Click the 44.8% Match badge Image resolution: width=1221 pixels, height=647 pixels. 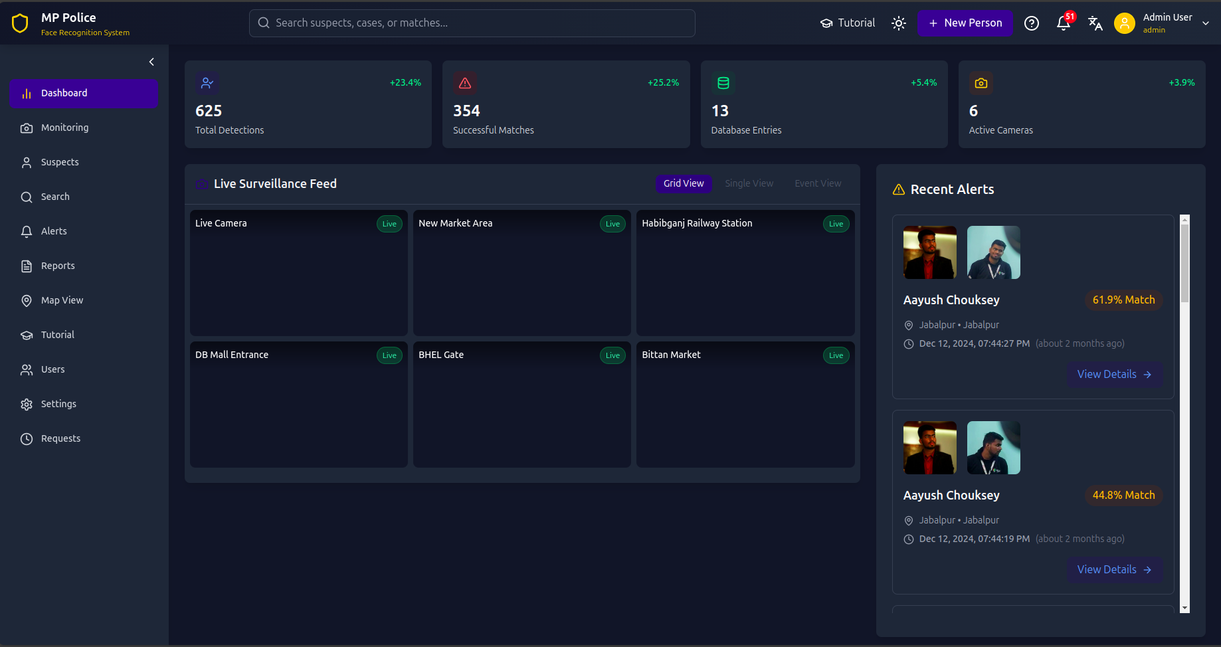click(x=1123, y=496)
